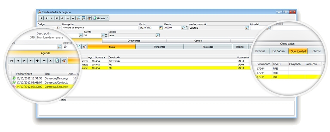This screenshot has height=132, width=330.
Task: Go to first entry in magnified Agenda toolbar
Action: [12, 61]
